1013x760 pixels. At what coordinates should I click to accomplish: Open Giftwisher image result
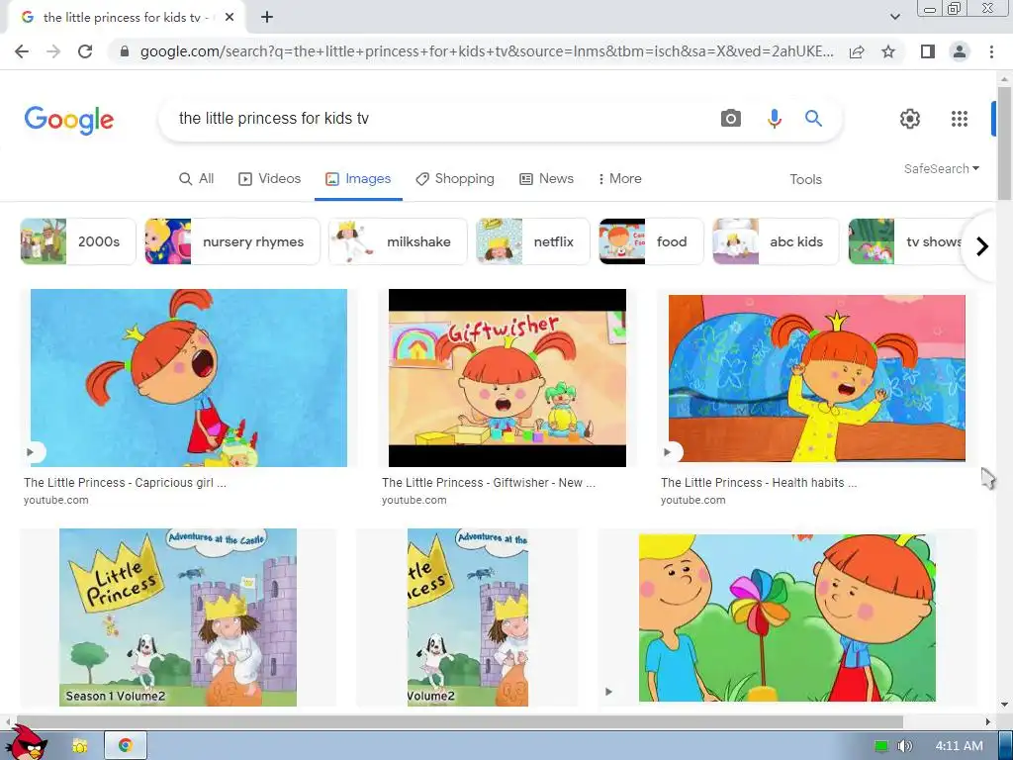click(507, 378)
